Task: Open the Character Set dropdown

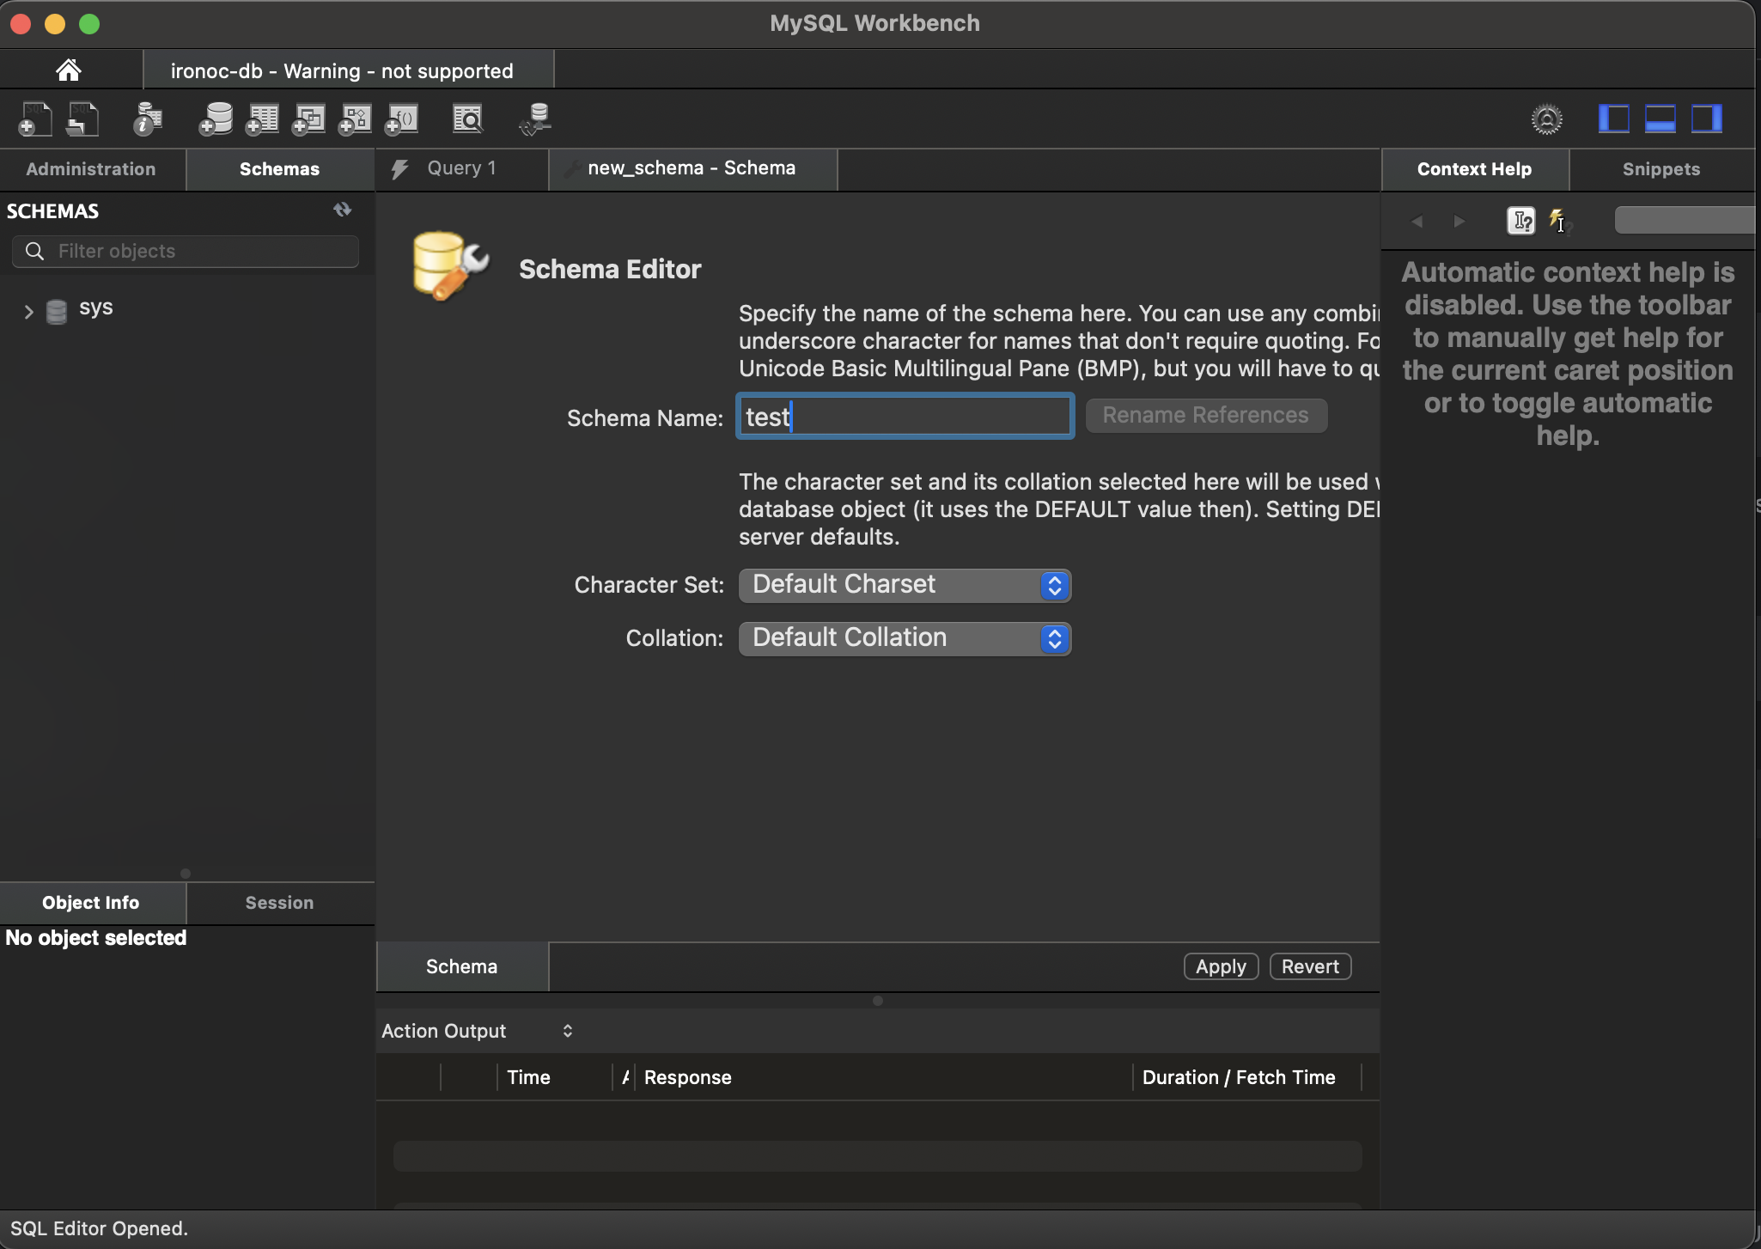Action: [x=905, y=585]
